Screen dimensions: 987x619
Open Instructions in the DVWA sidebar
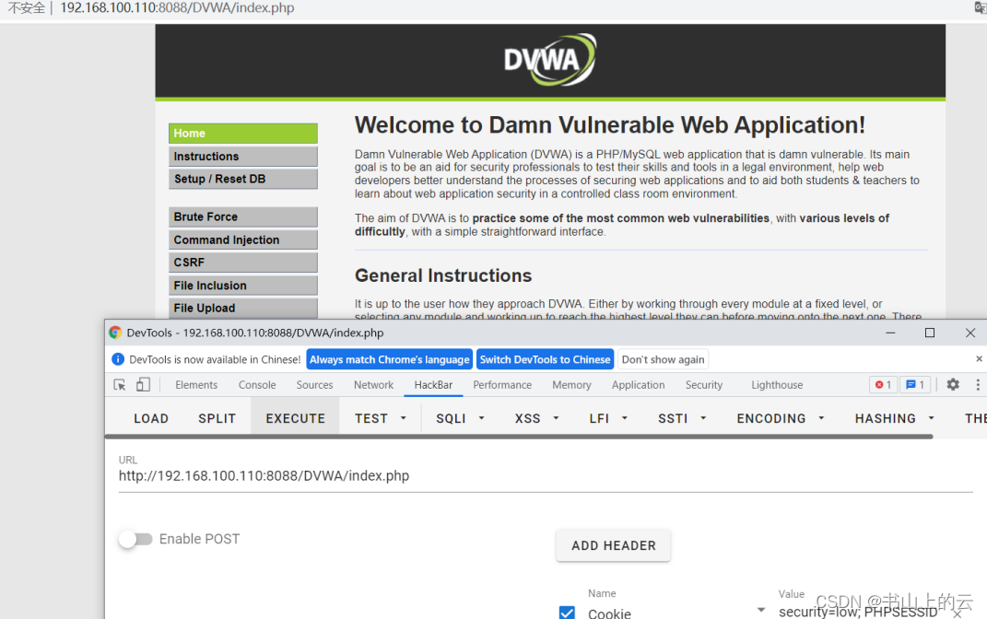(x=243, y=156)
